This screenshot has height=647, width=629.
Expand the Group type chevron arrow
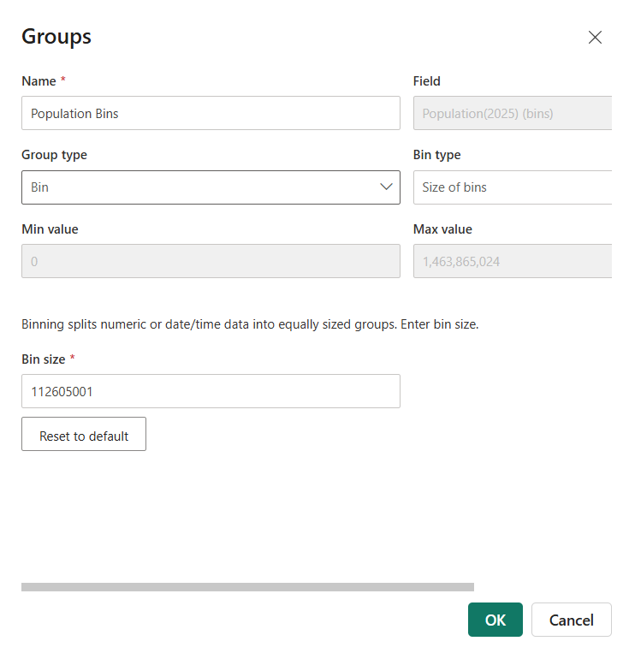[386, 187]
